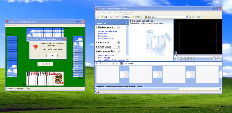Click OK in the Hearts quote dialog
The image size is (232, 113).
(x=52, y=56)
